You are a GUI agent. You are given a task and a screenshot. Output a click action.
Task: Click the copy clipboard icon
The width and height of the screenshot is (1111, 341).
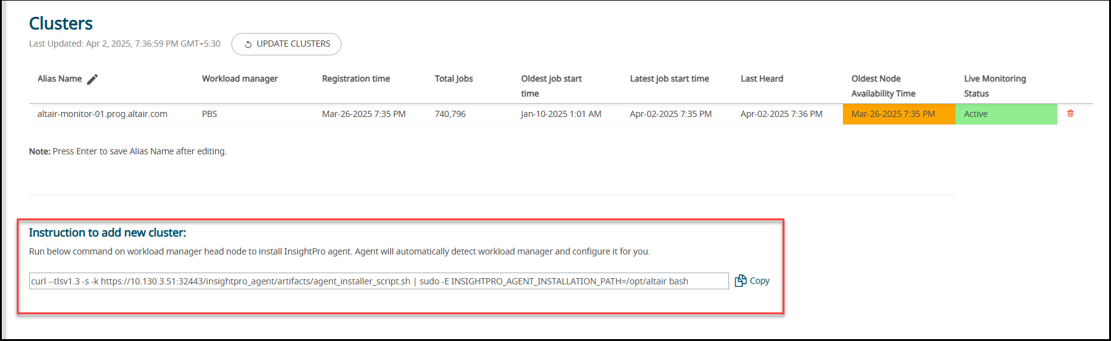[740, 281]
